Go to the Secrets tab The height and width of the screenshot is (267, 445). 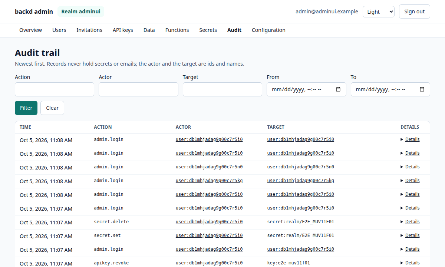click(208, 30)
